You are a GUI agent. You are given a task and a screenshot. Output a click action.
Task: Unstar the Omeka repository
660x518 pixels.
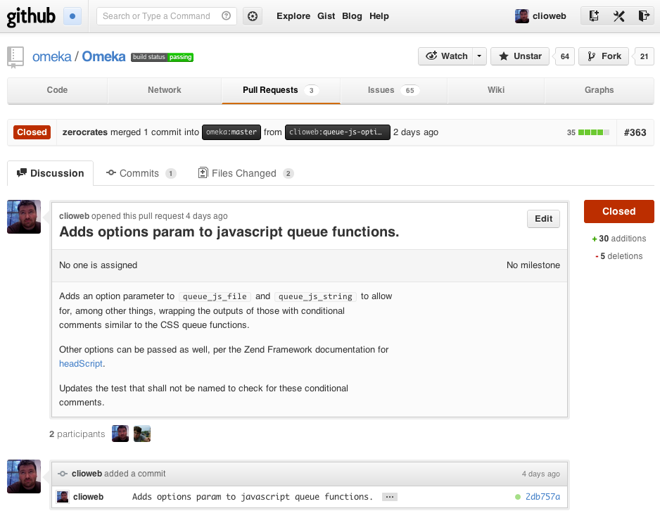(x=520, y=56)
